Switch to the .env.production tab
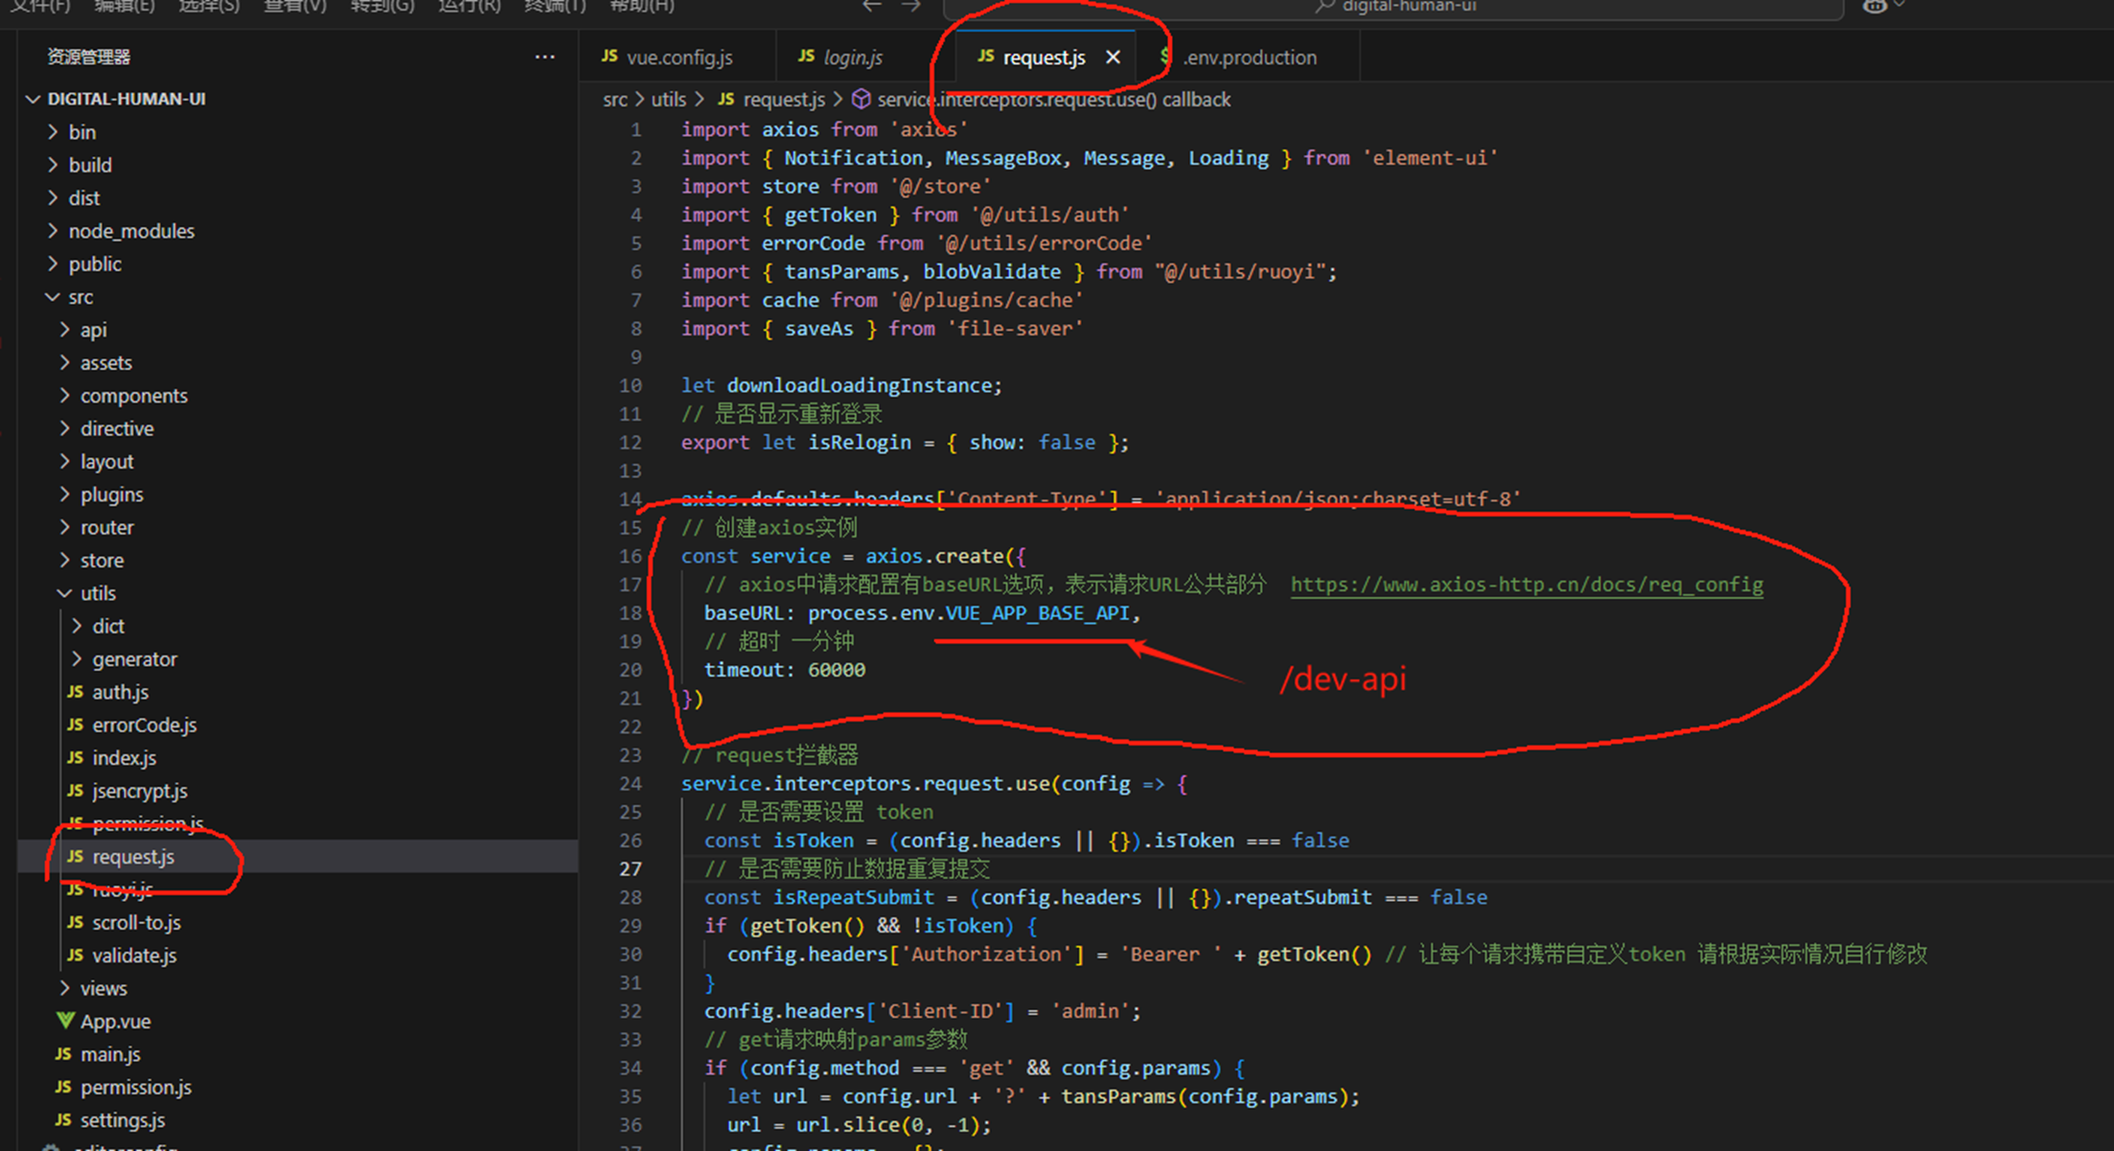This screenshot has width=2114, height=1151. click(1249, 58)
